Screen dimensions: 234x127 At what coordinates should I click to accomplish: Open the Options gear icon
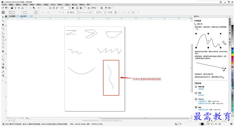coord(102,8)
